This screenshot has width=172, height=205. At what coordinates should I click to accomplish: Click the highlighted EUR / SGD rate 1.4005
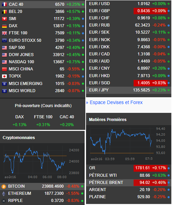(x=144, y=83)
